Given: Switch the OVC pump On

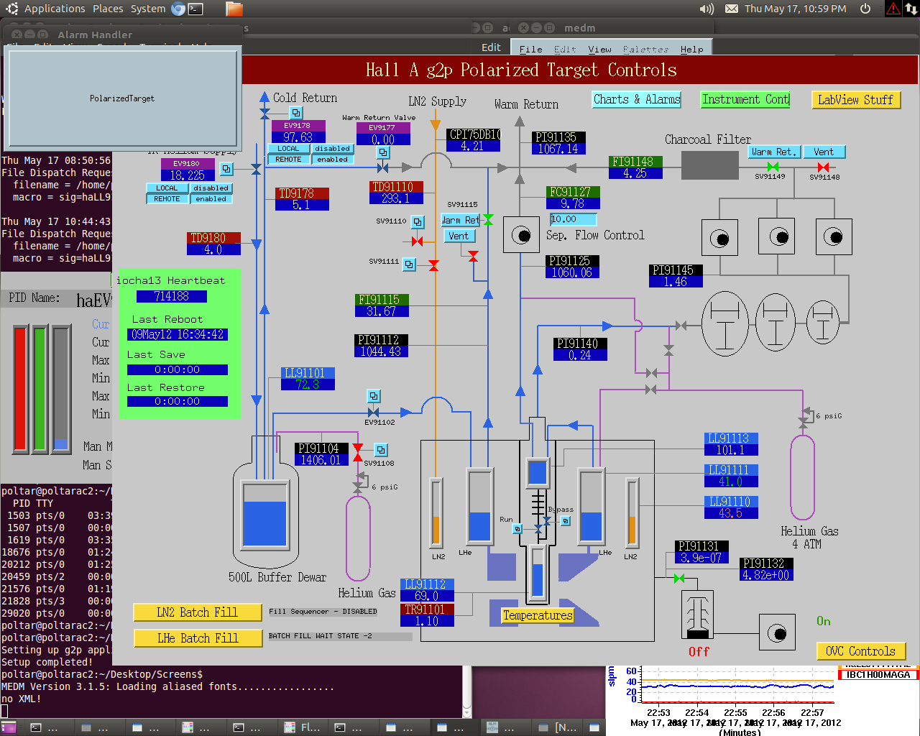Looking at the screenshot, I should tap(824, 621).
